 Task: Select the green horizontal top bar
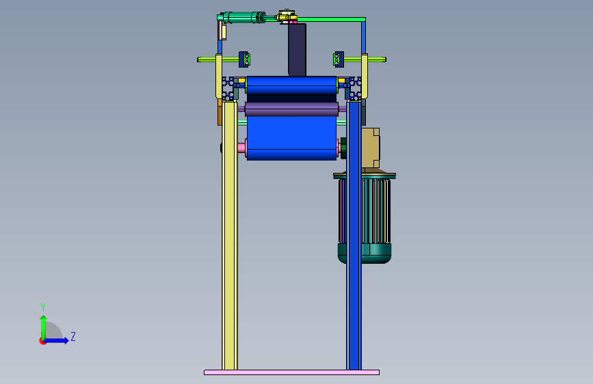331,19
